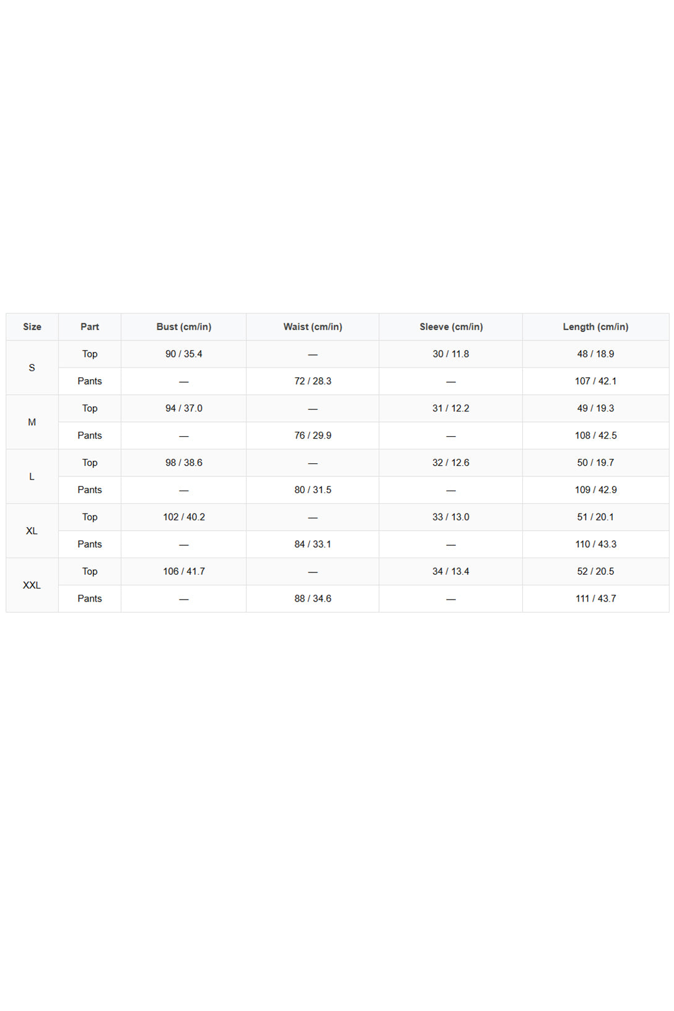Select waist value 80 / 31.5
Image resolution: width=674 pixels, height=1011 pixels.
[x=313, y=490]
